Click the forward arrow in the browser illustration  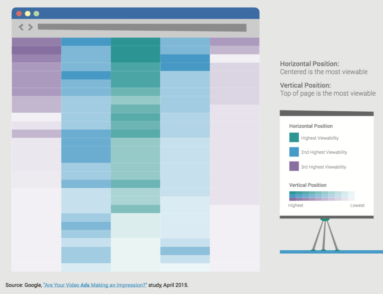30,27
